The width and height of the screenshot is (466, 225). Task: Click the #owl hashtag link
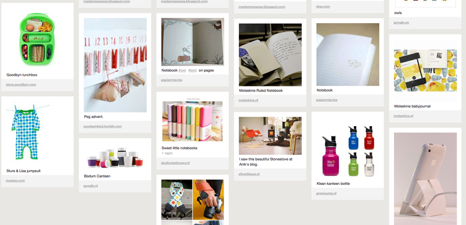(x=182, y=71)
